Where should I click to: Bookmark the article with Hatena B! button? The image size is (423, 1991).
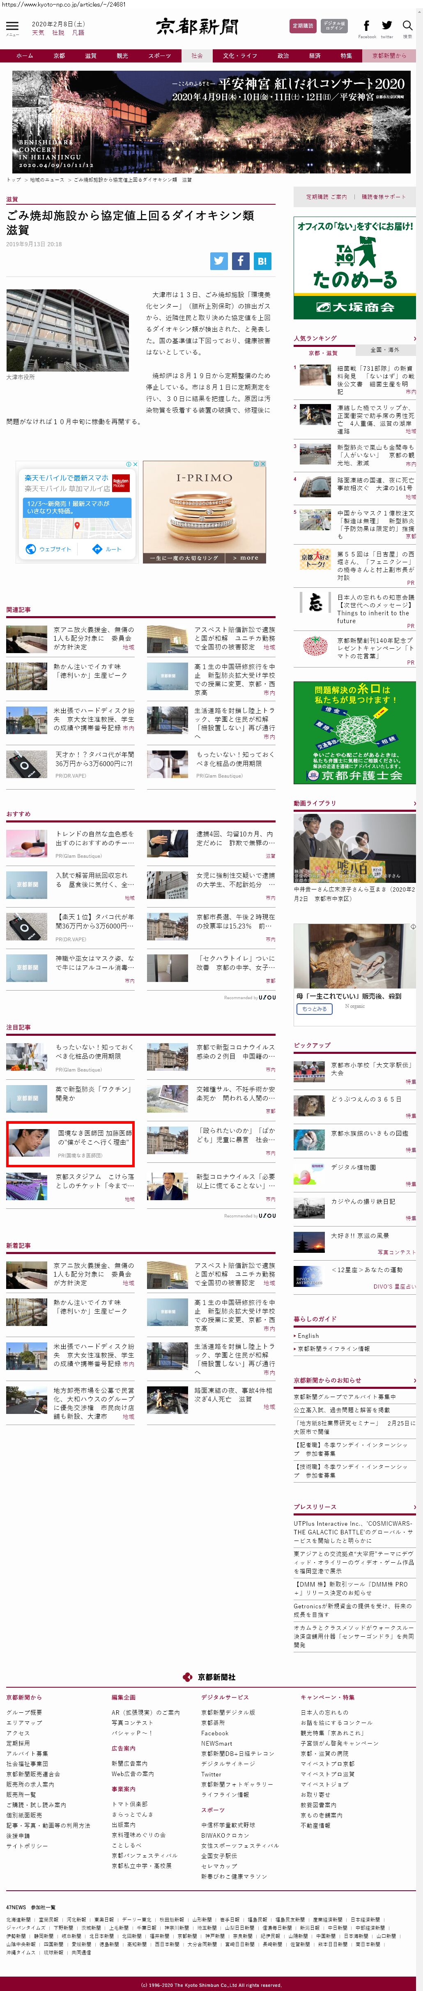click(262, 261)
